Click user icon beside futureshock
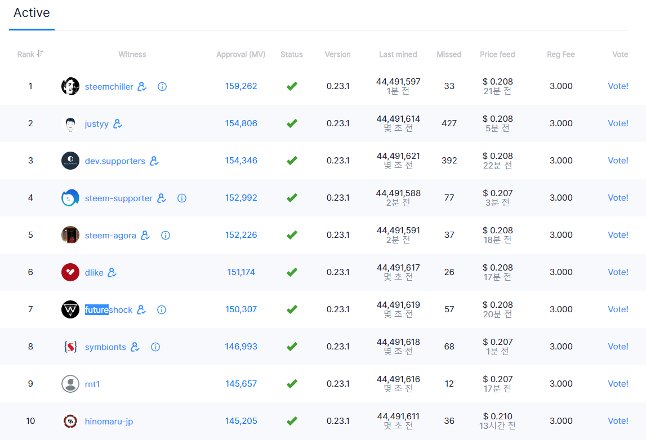This screenshot has height=443, width=646. (141, 309)
